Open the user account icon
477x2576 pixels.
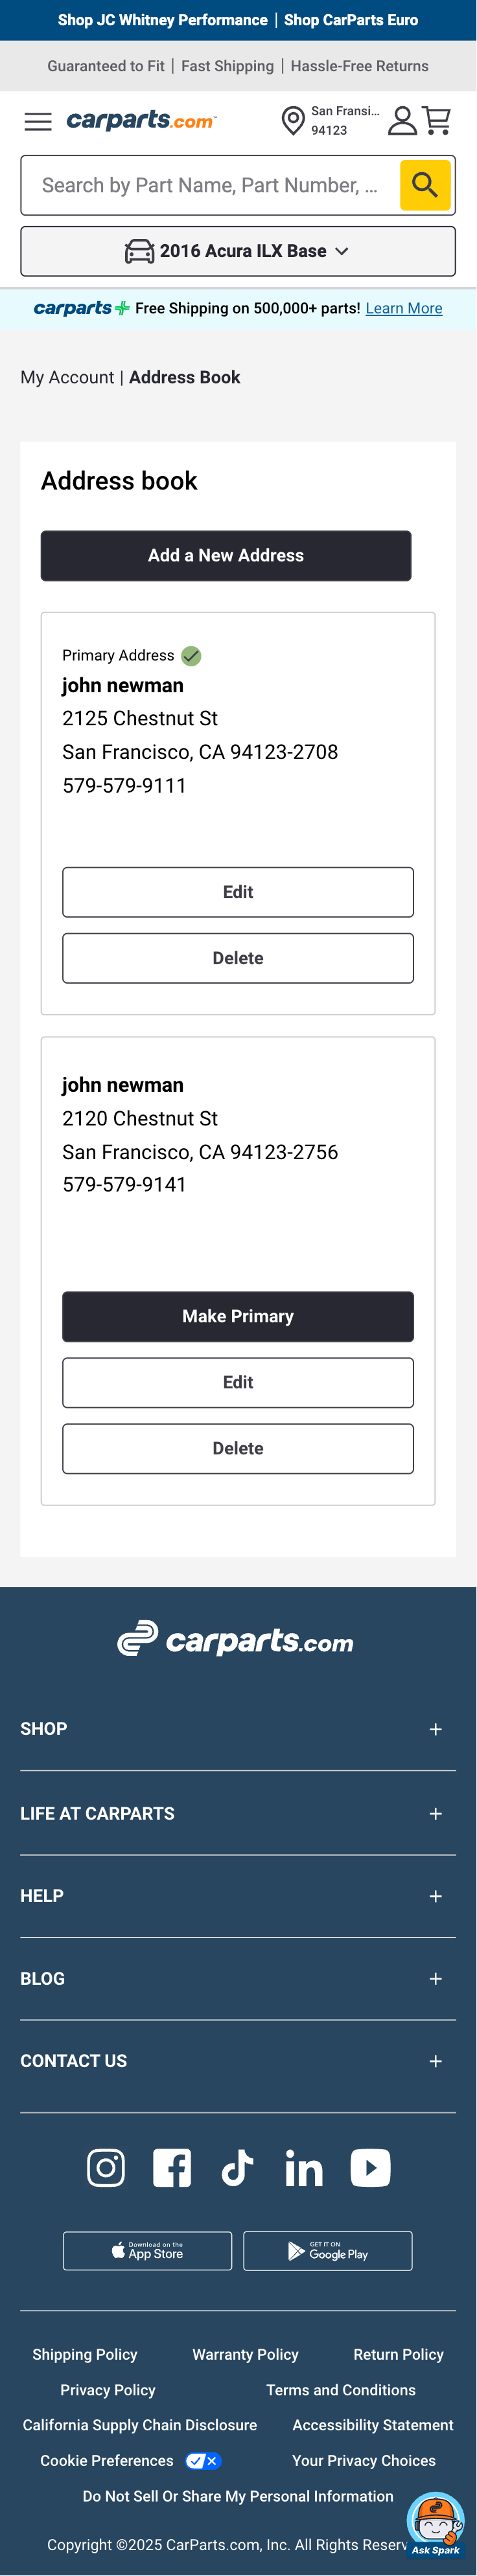click(402, 121)
